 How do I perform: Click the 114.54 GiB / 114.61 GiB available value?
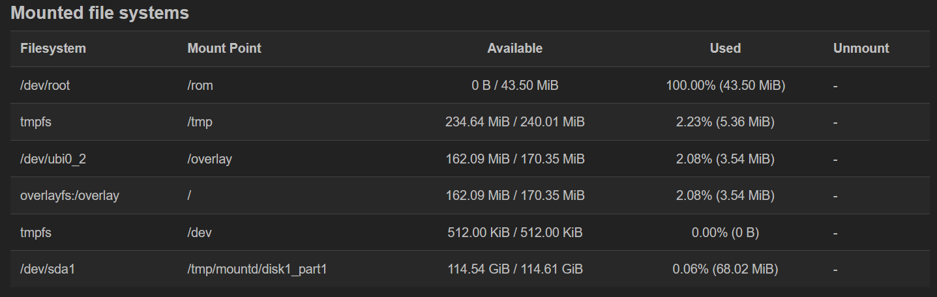coord(515,269)
